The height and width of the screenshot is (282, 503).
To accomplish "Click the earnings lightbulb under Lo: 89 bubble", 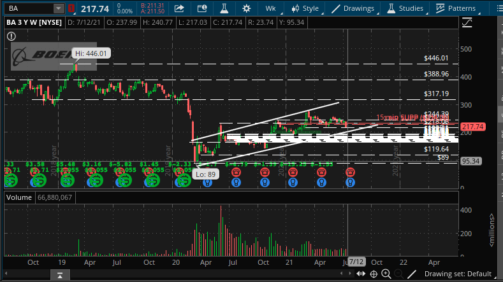I will (x=207, y=183).
